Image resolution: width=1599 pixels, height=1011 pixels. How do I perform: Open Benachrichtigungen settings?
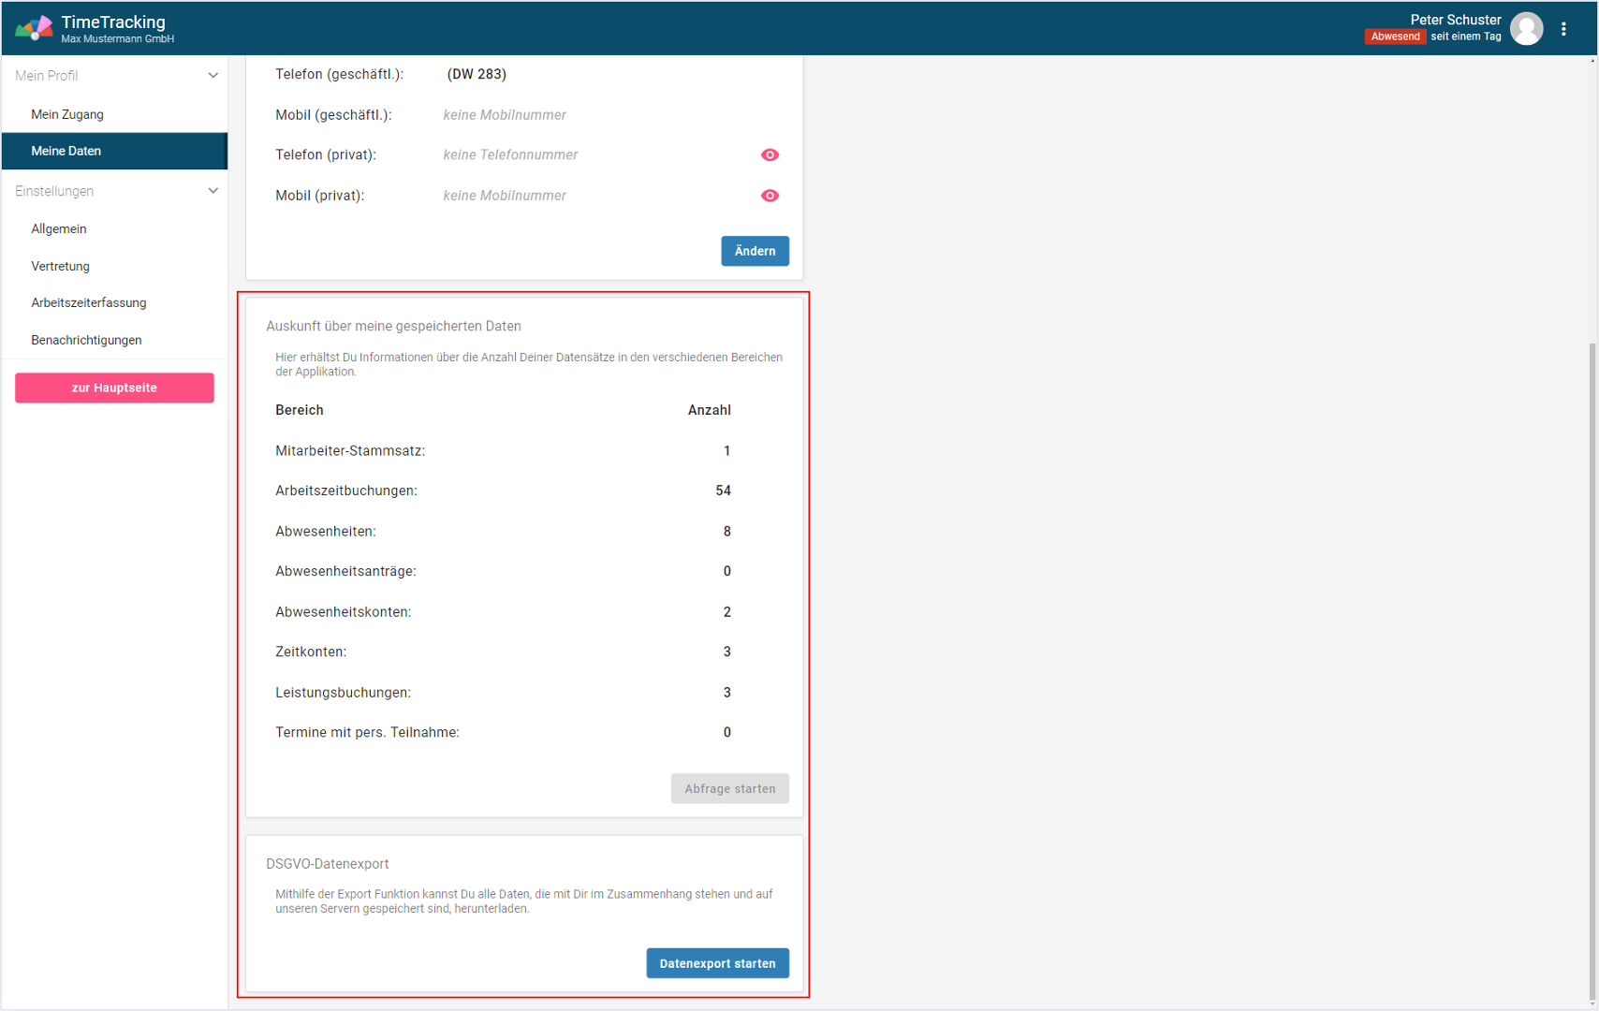[x=86, y=340]
